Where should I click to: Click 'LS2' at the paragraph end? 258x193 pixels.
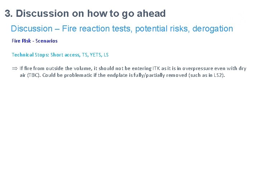pyautogui.click(x=218, y=75)
